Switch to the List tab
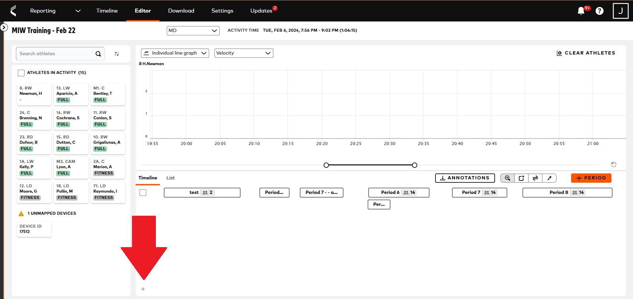This screenshot has width=633, height=299. (170, 178)
